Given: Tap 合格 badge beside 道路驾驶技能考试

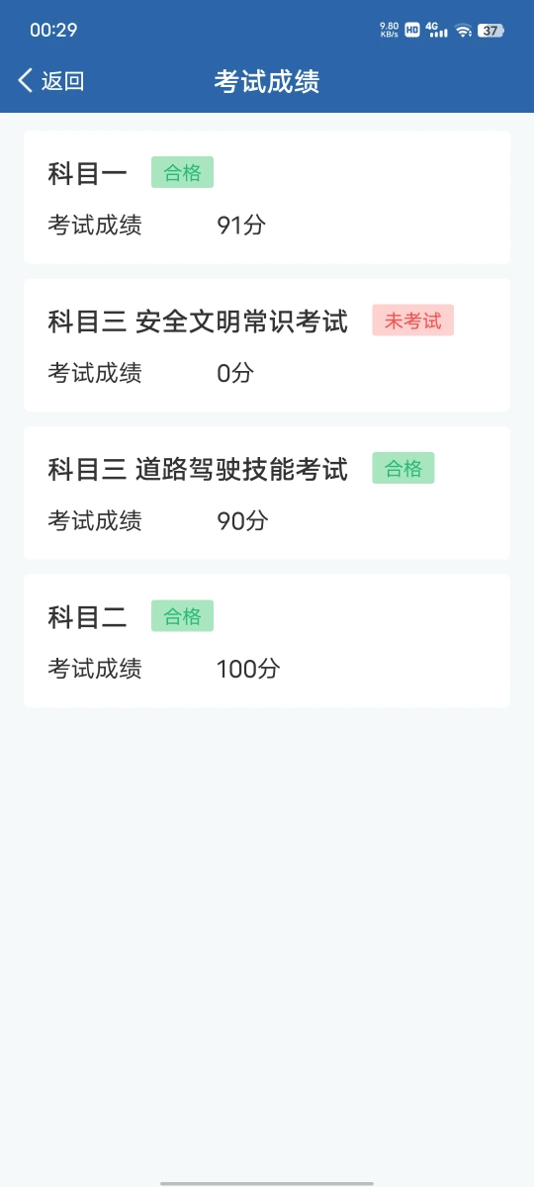Looking at the screenshot, I should click(403, 468).
